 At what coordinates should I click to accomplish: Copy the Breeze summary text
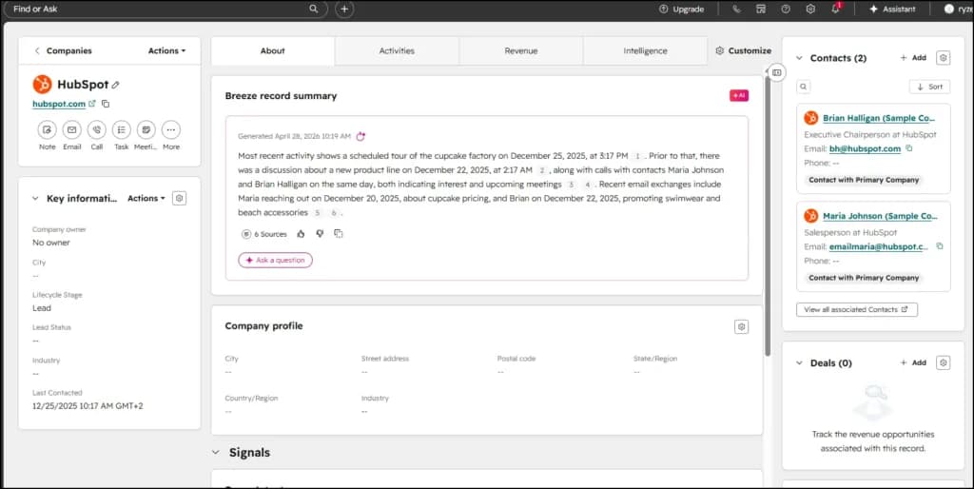pyautogui.click(x=339, y=234)
